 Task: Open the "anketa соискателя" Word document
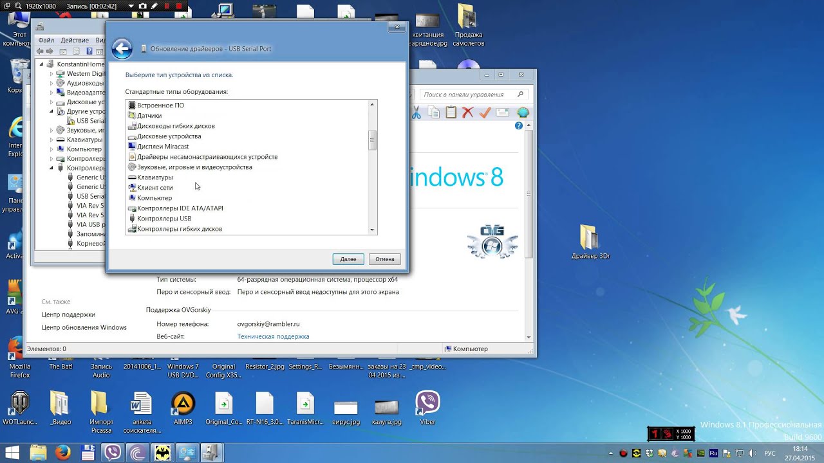point(142,413)
